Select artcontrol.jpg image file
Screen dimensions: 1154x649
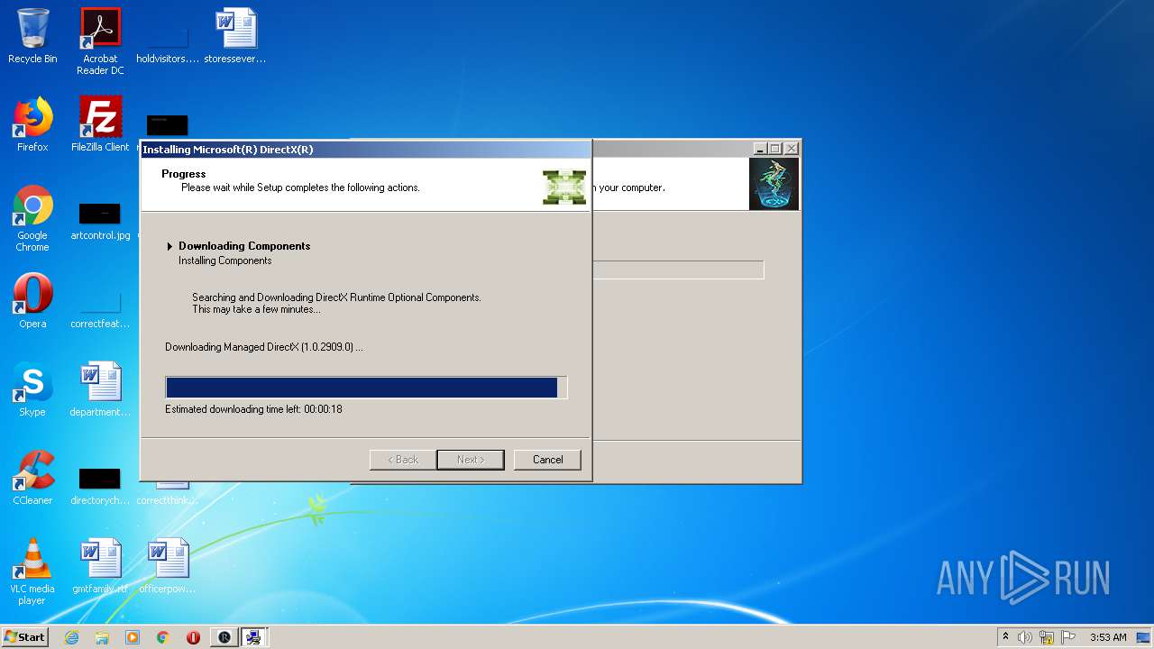[100, 222]
